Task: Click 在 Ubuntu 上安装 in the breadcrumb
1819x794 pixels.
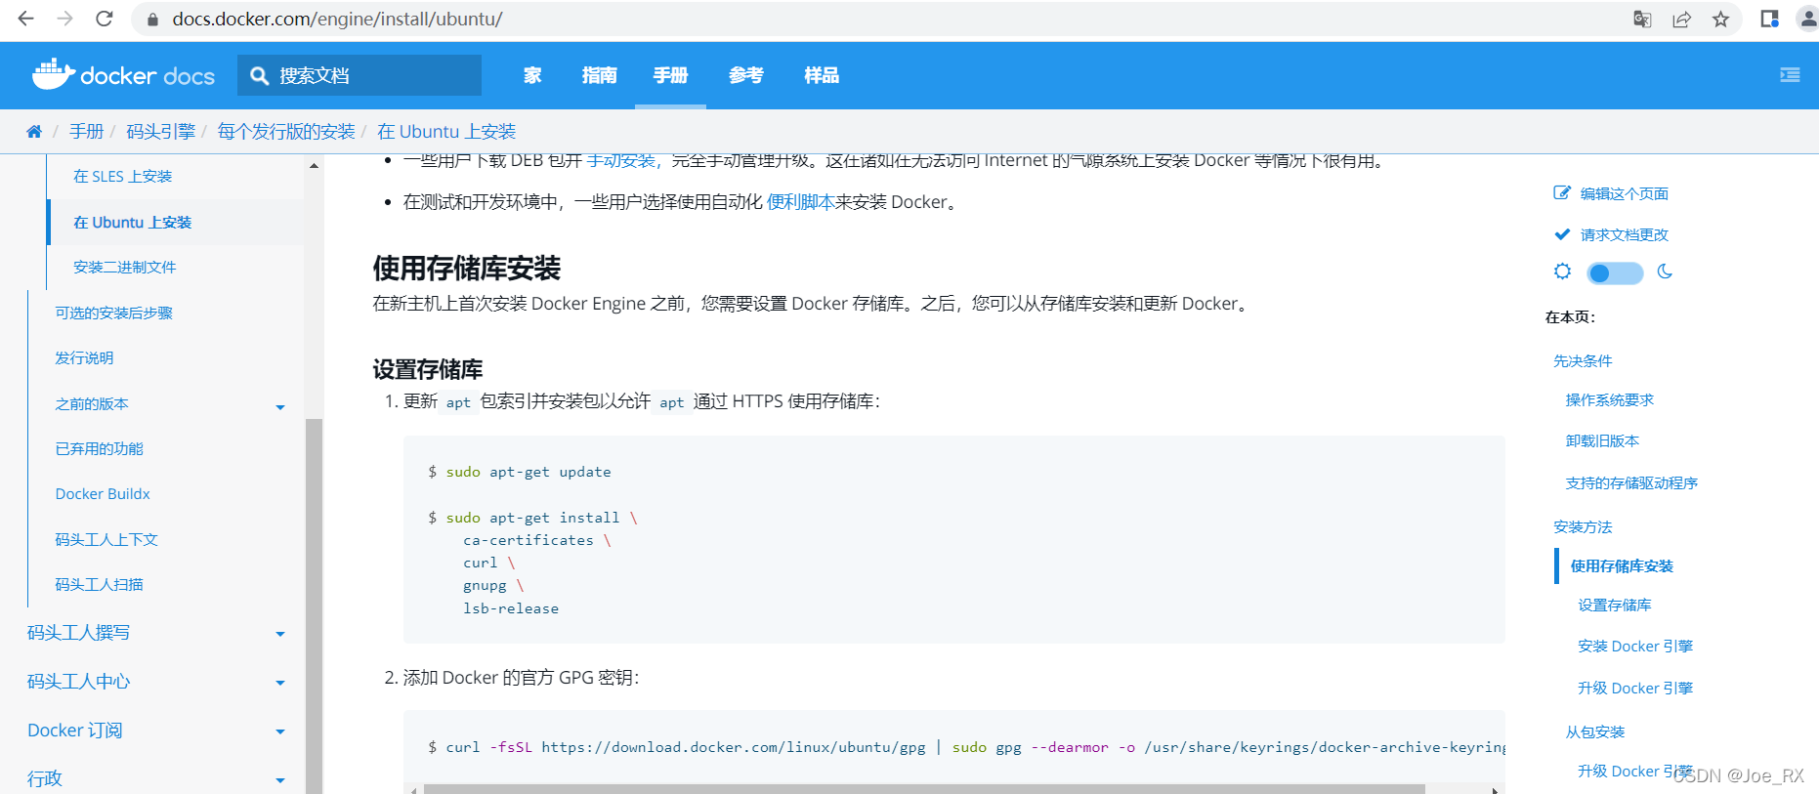Action: (x=446, y=131)
